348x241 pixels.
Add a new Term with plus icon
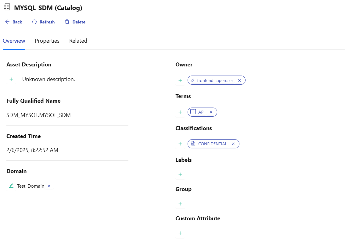click(x=180, y=112)
